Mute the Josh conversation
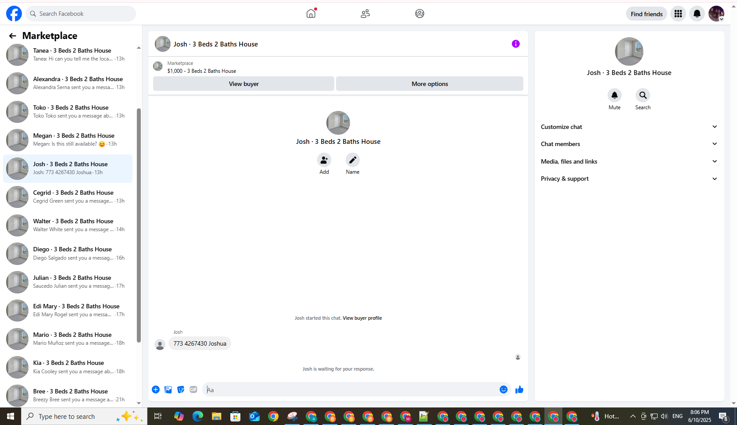Screen dimensions: 737x425 [615, 95]
